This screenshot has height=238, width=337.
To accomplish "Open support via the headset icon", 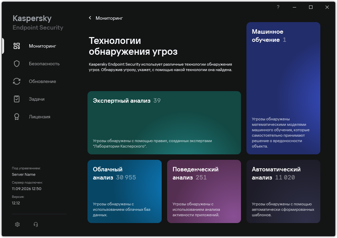I will (x=36, y=224).
